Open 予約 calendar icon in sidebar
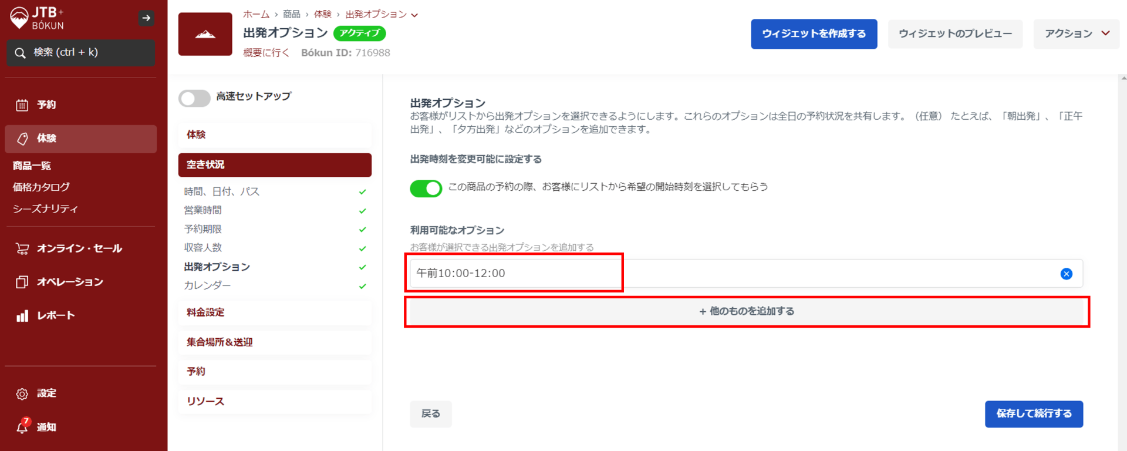Image resolution: width=1127 pixels, height=451 pixels. [22, 105]
